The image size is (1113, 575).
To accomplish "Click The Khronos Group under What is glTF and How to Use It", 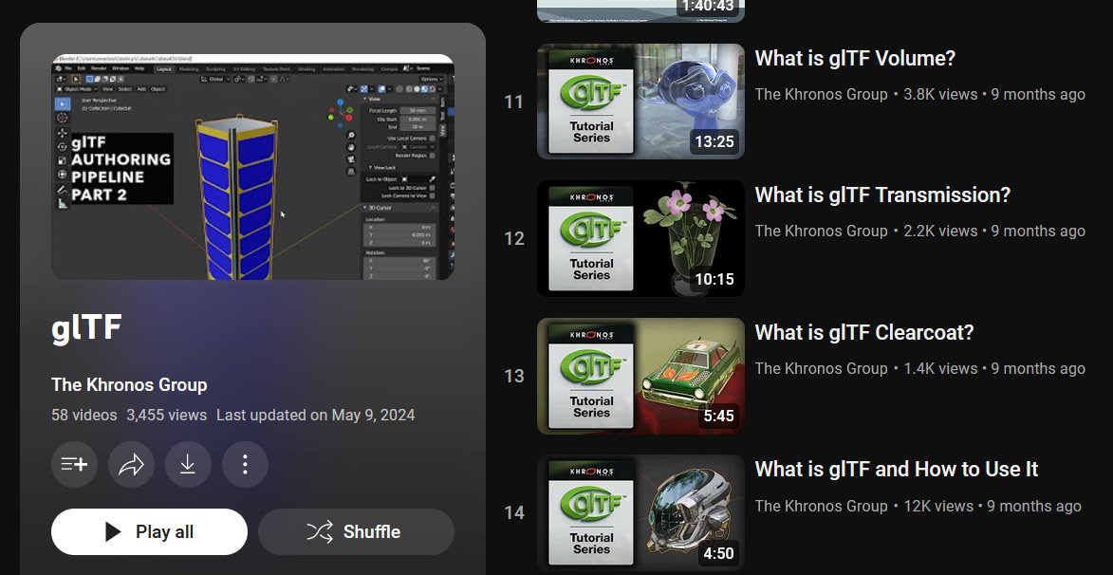I will 822,506.
